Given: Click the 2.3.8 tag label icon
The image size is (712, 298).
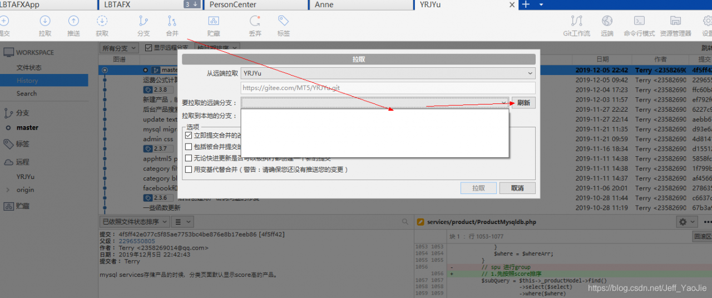Looking at the screenshot, I should 148,90.
